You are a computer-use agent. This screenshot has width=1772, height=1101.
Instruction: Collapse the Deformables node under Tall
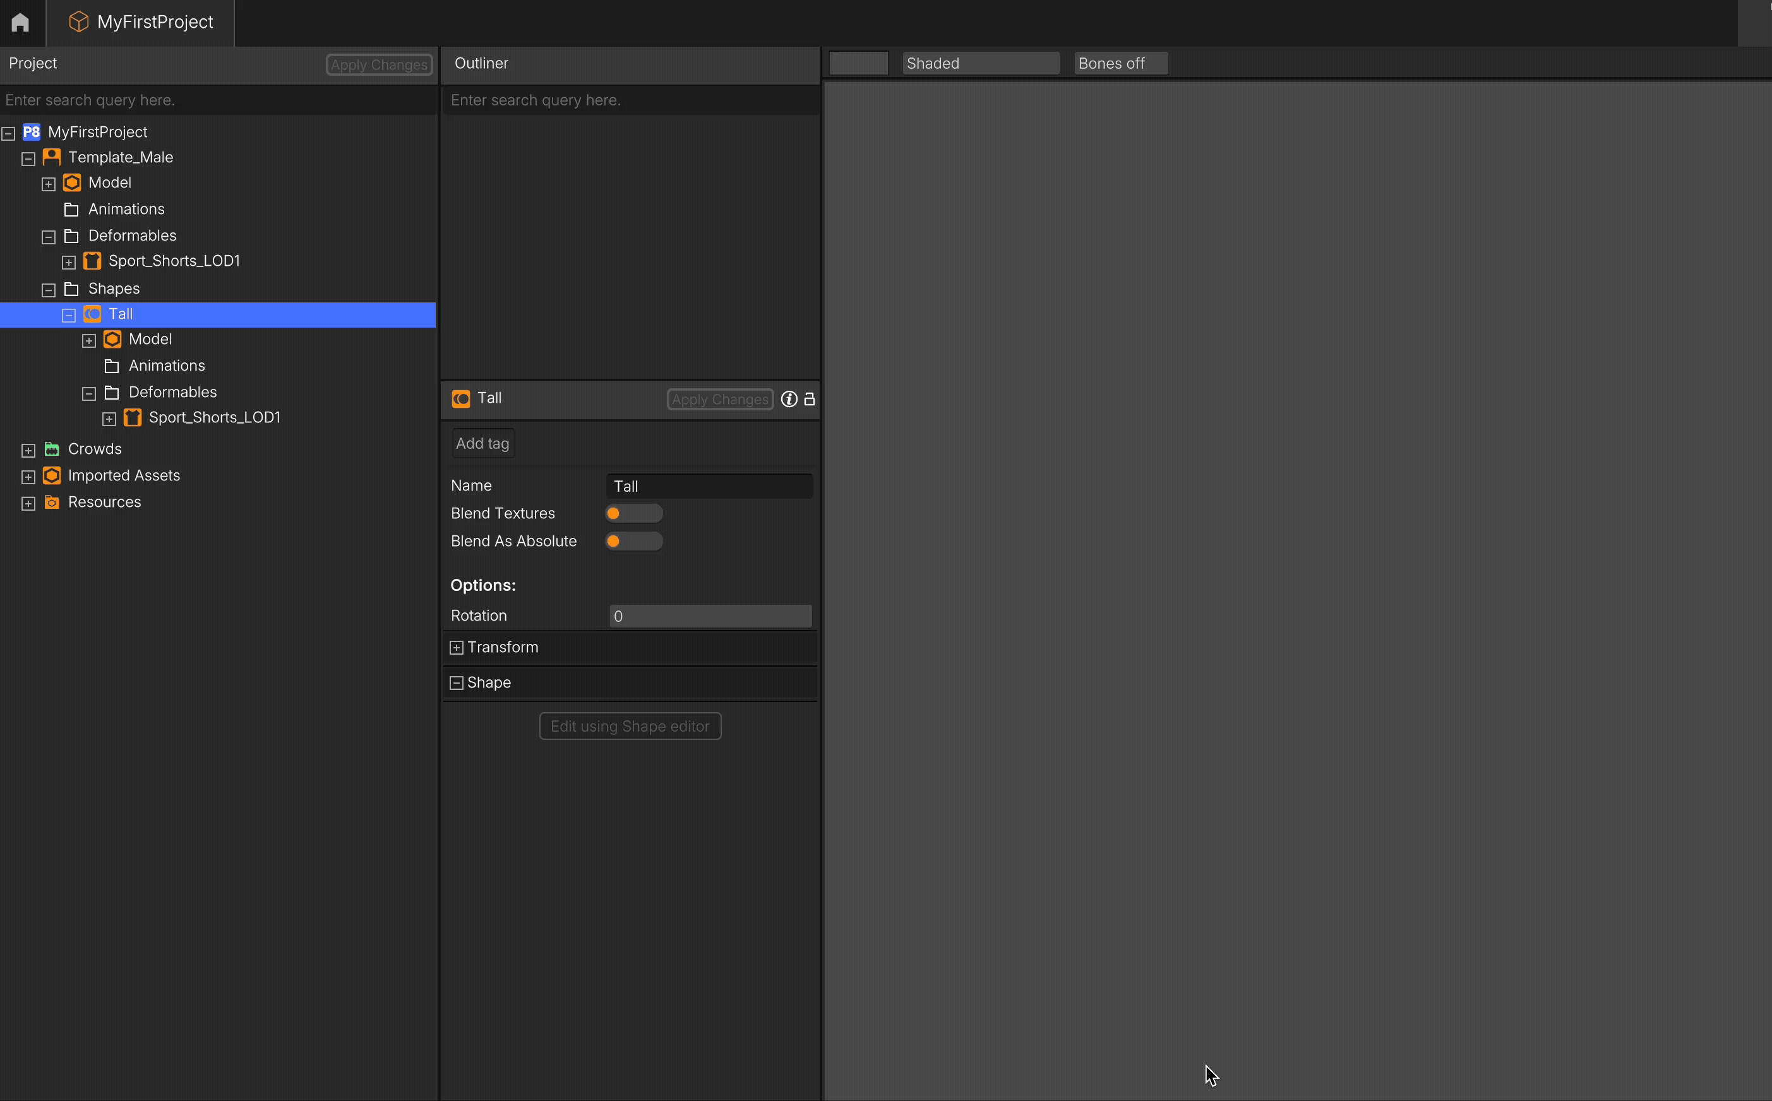point(89,394)
